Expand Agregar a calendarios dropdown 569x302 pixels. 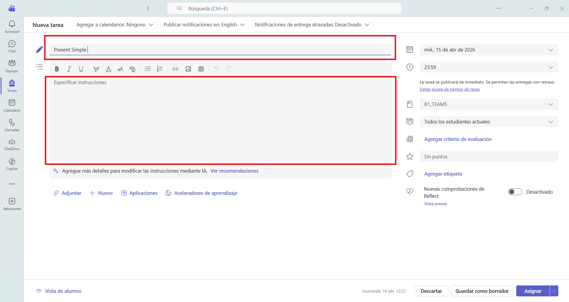tap(115, 25)
